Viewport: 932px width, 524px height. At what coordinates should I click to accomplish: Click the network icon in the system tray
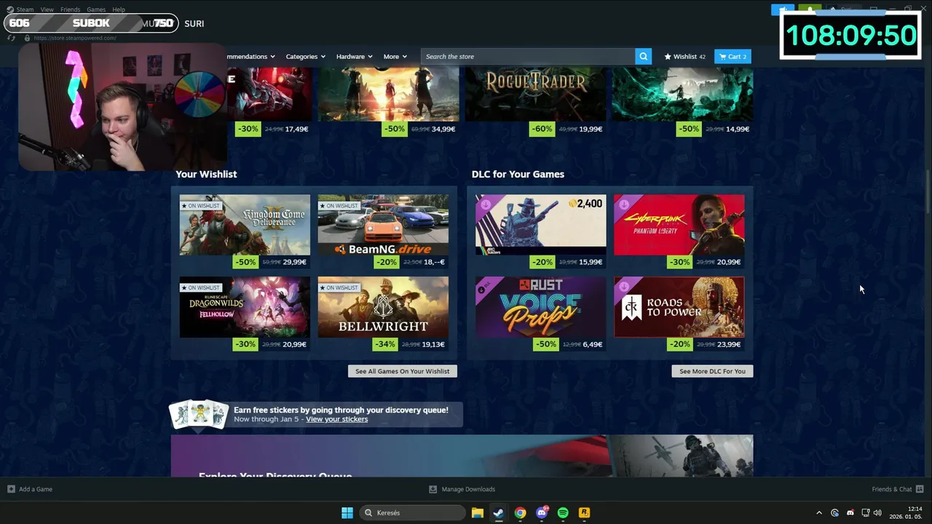[x=866, y=512]
